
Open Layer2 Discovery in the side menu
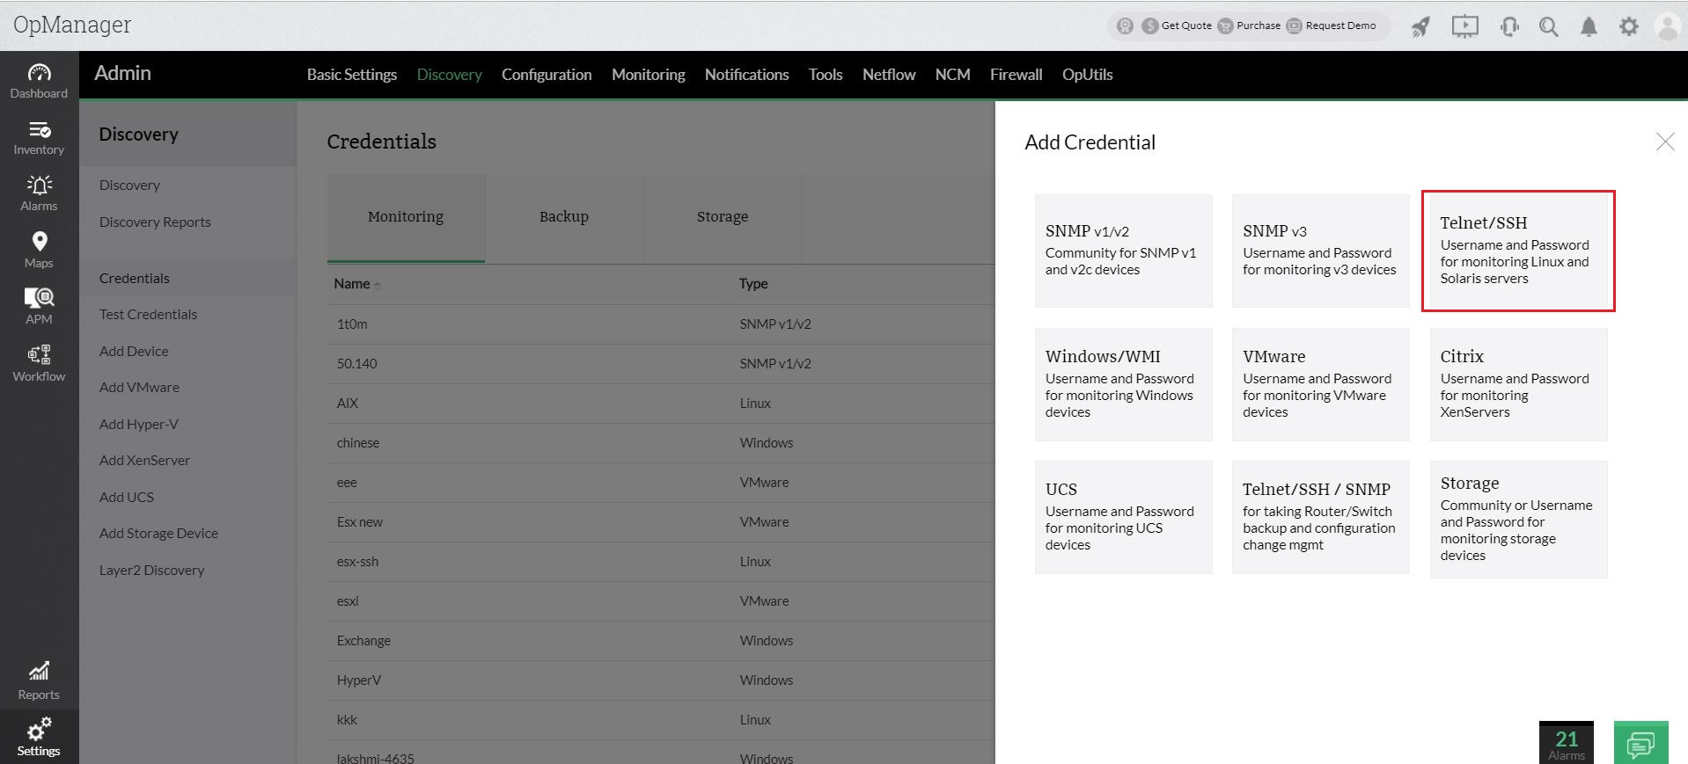(x=151, y=570)
